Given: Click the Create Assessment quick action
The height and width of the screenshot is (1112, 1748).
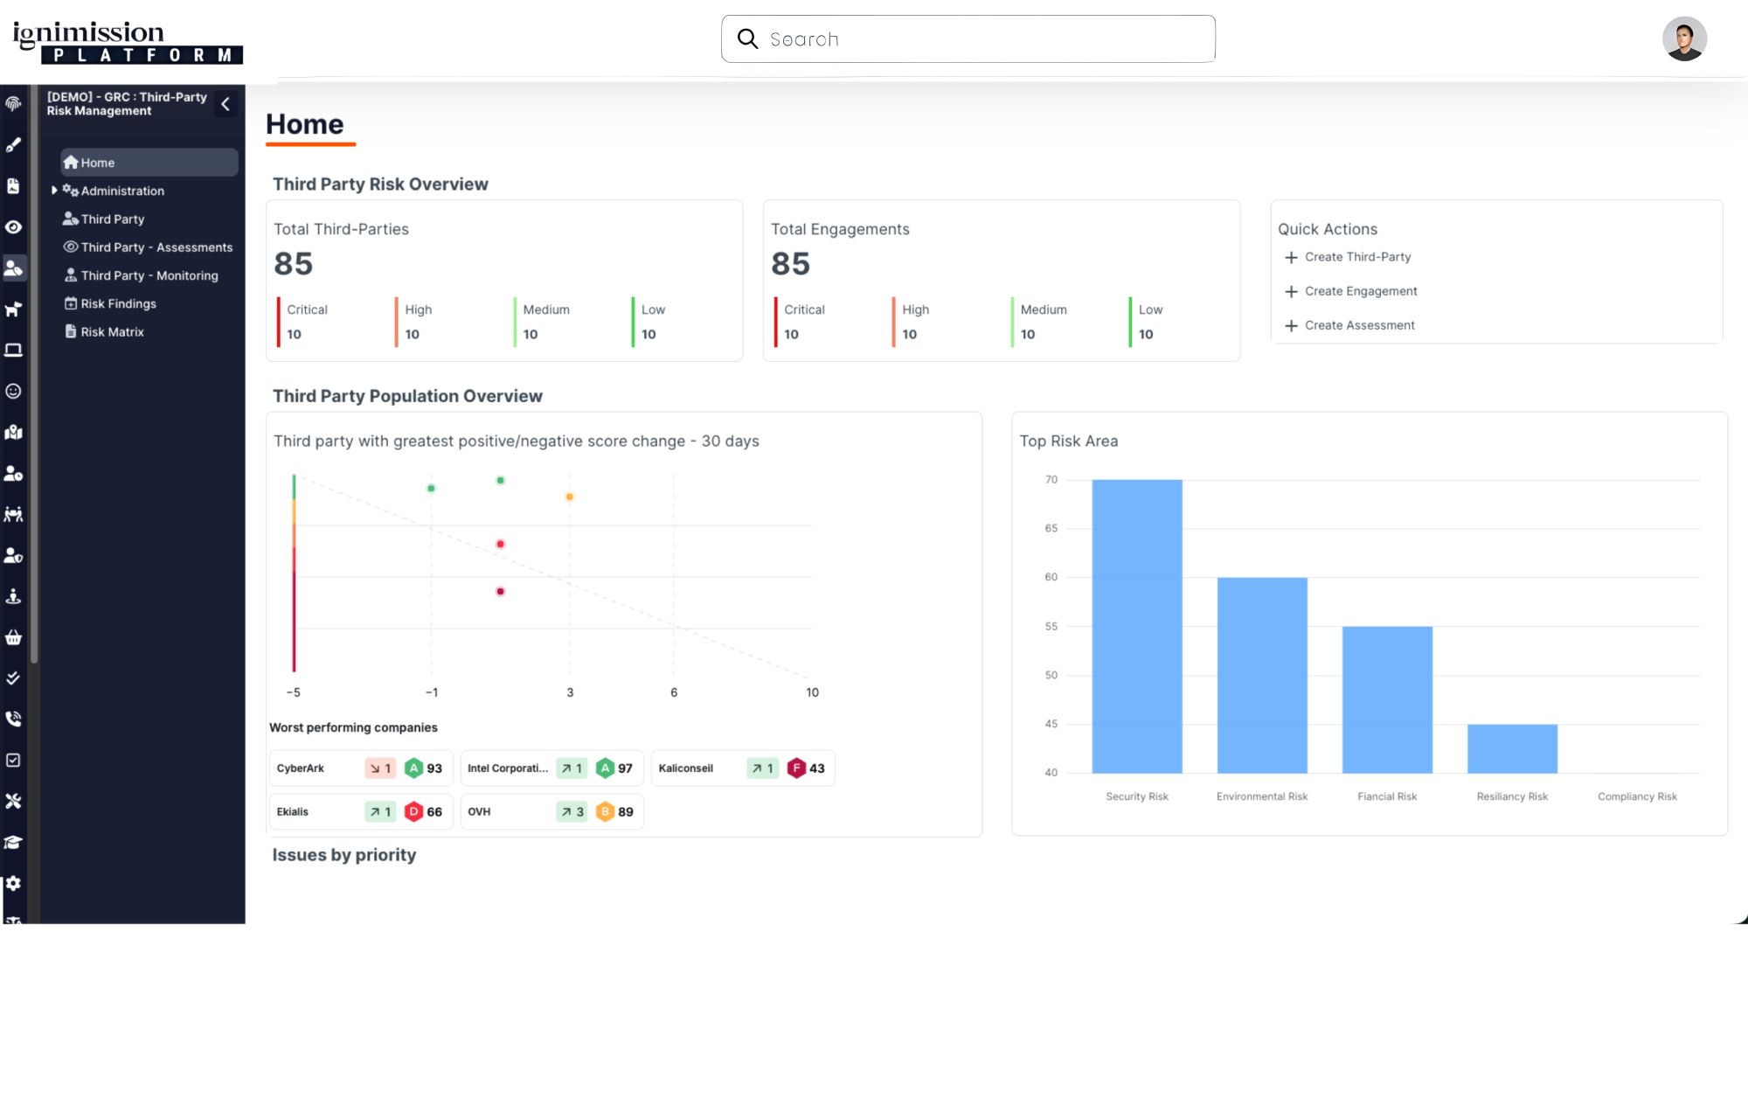Looking at the screenshot, I should pos(1359,325).
